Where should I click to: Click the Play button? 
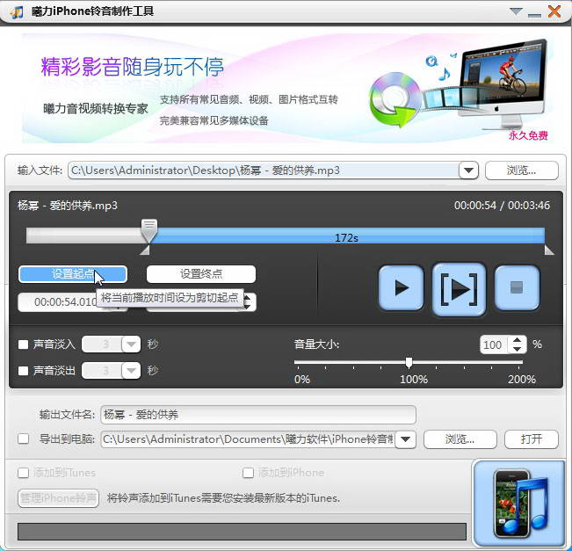click(x=402, y=288)
